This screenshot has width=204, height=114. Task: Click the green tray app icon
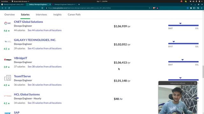186,1
